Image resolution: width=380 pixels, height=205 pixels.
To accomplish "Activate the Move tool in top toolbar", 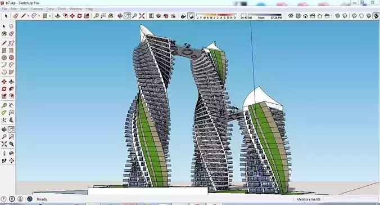I will pos(72,16).
